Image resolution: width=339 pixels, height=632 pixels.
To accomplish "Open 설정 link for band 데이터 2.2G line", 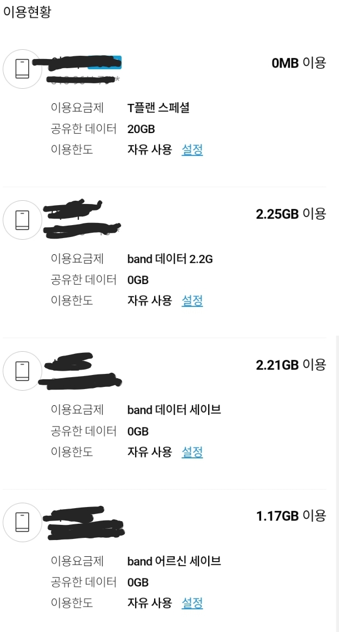I will [192, 301].
